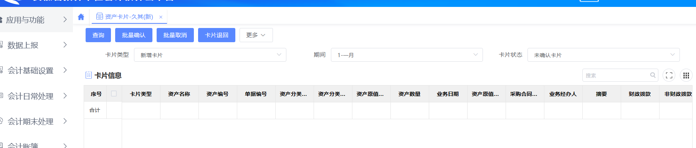The image size is (696, 148).
Task: Focus the 搜索 input field
Action: (616, 75)
